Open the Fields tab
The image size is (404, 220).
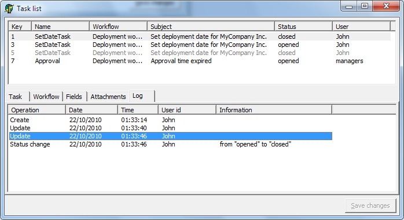74,97
